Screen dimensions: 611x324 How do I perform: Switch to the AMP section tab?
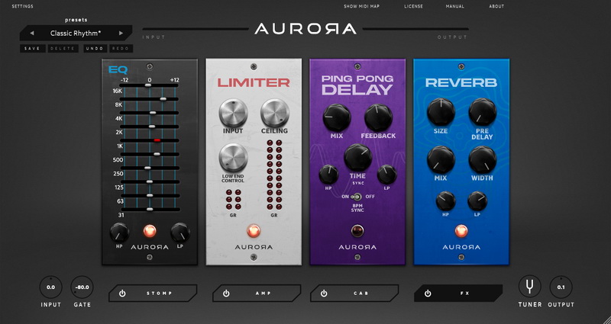[257, 294]
